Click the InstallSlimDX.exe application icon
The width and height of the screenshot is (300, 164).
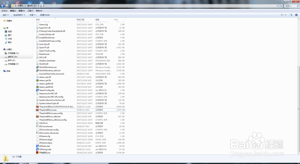pos(37,38)
